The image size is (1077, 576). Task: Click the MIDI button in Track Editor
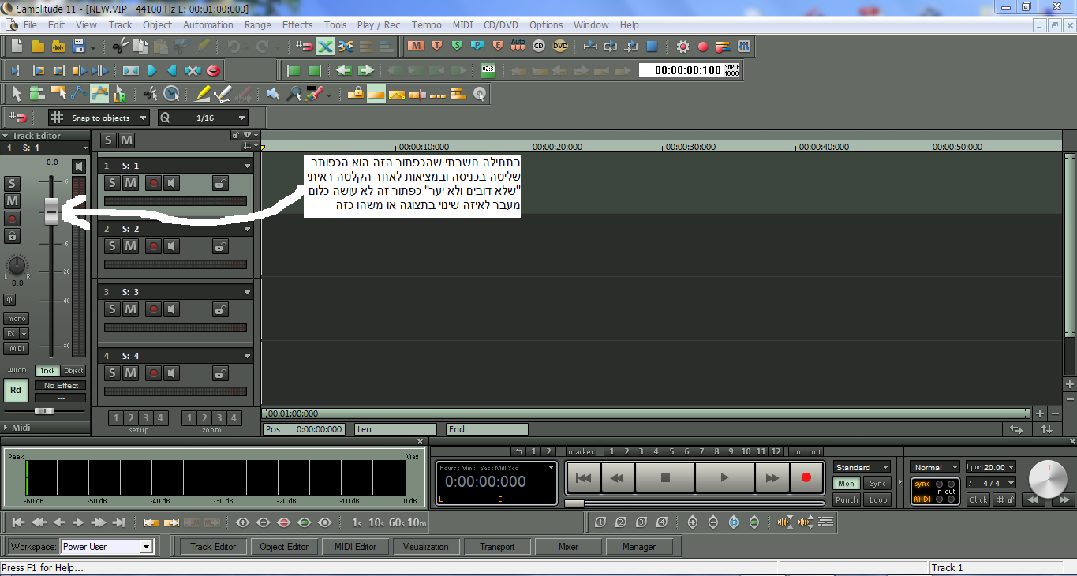[x=16, y=349]
